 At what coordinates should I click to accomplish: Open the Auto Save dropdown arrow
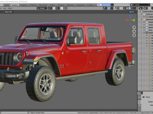pos(112,5)
